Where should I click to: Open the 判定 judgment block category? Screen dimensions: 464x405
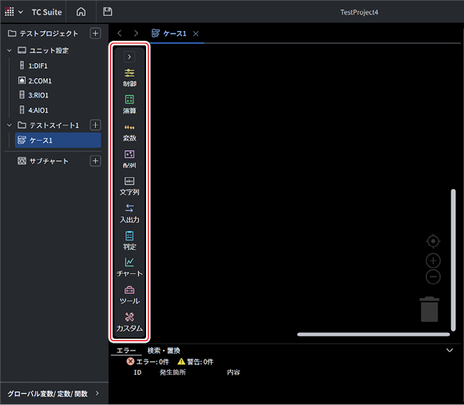(129, 240)
